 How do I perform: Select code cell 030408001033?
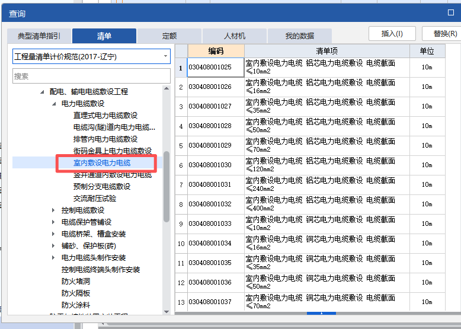coord(216,223)
